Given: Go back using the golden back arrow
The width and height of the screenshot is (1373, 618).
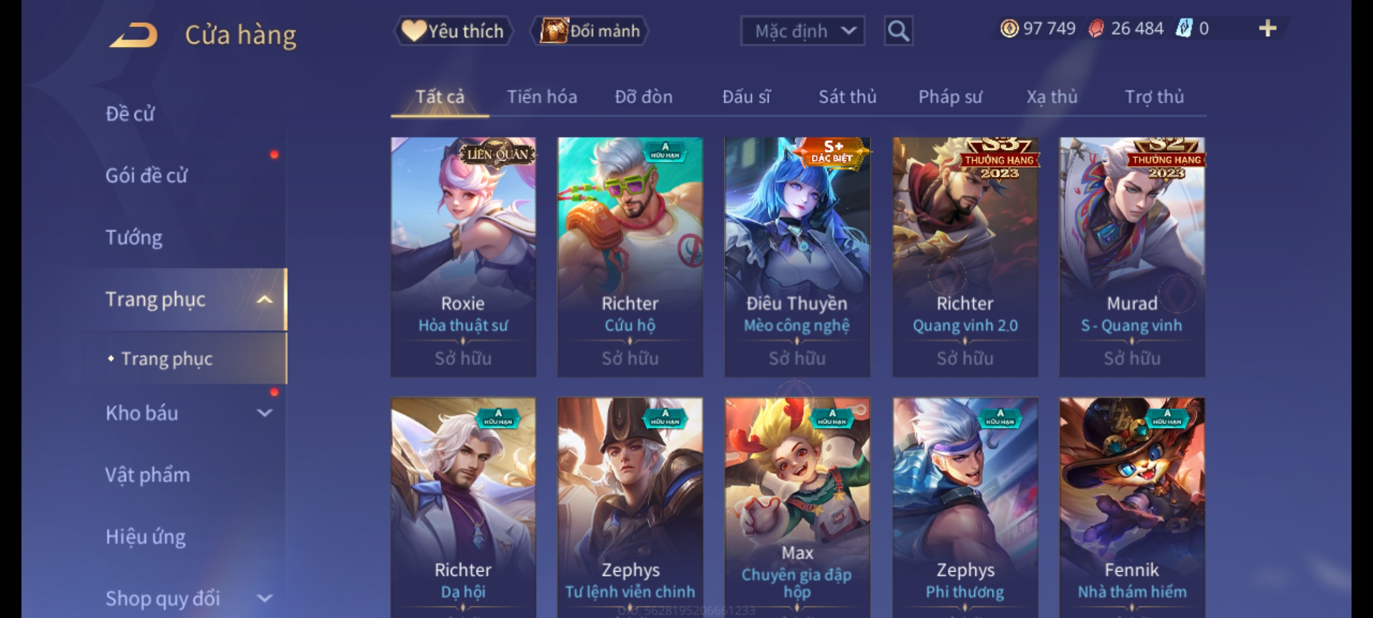Looking at the screenshot, I should (x=133, y=35).
